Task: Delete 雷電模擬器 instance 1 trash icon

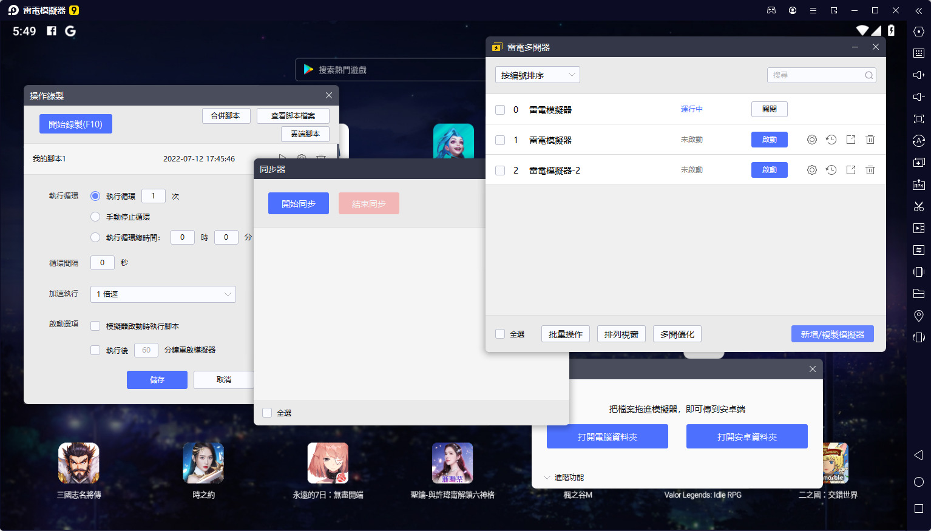Action: point(870,140)
